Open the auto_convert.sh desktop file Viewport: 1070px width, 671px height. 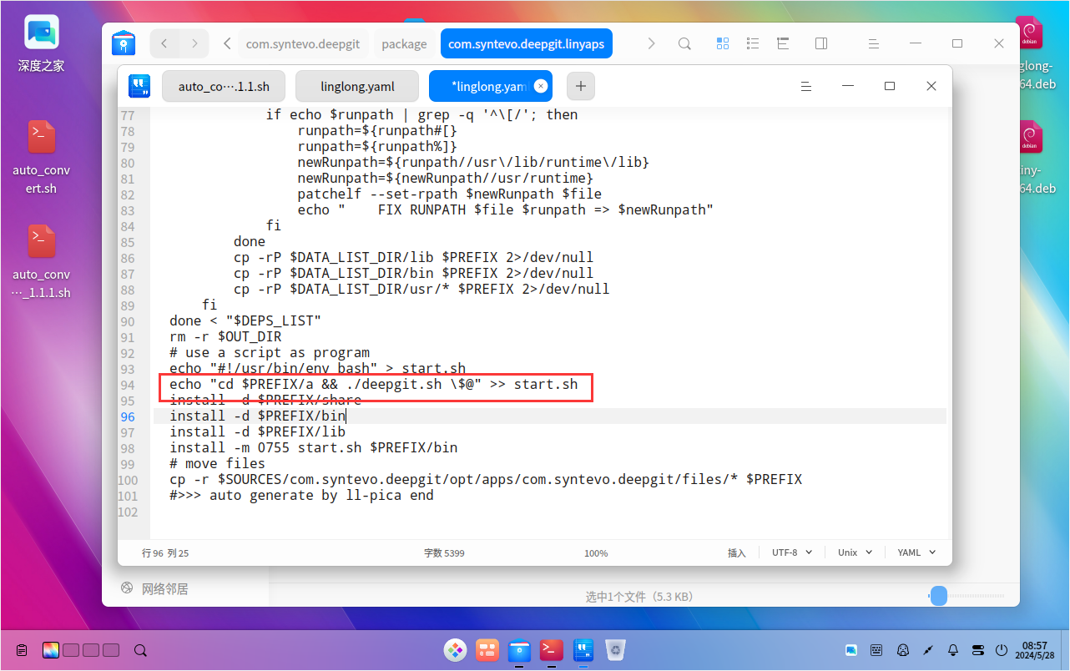pyautogui.click(x=41, y=158)
